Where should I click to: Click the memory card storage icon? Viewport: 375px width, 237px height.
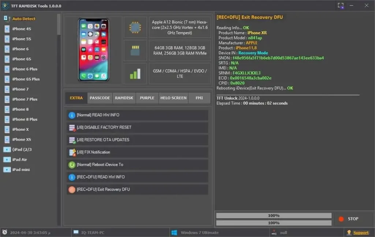(135, 50)
